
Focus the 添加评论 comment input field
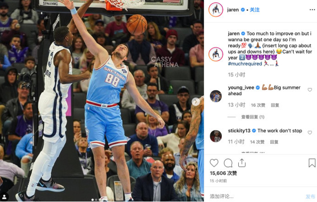257,197
